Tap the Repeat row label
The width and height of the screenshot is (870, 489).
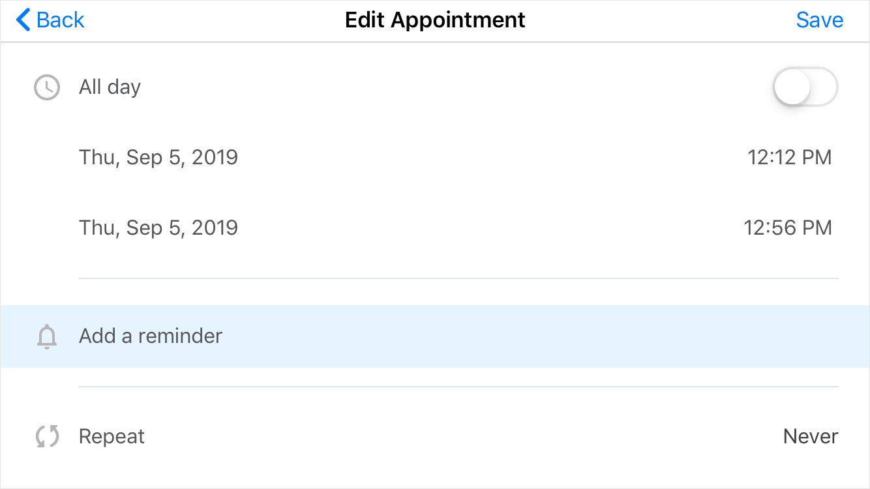tap(112, 436)
